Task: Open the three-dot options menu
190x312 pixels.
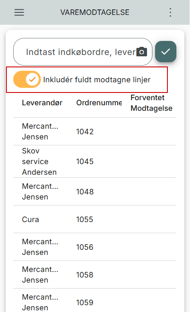Action: [x=170, y=12]
